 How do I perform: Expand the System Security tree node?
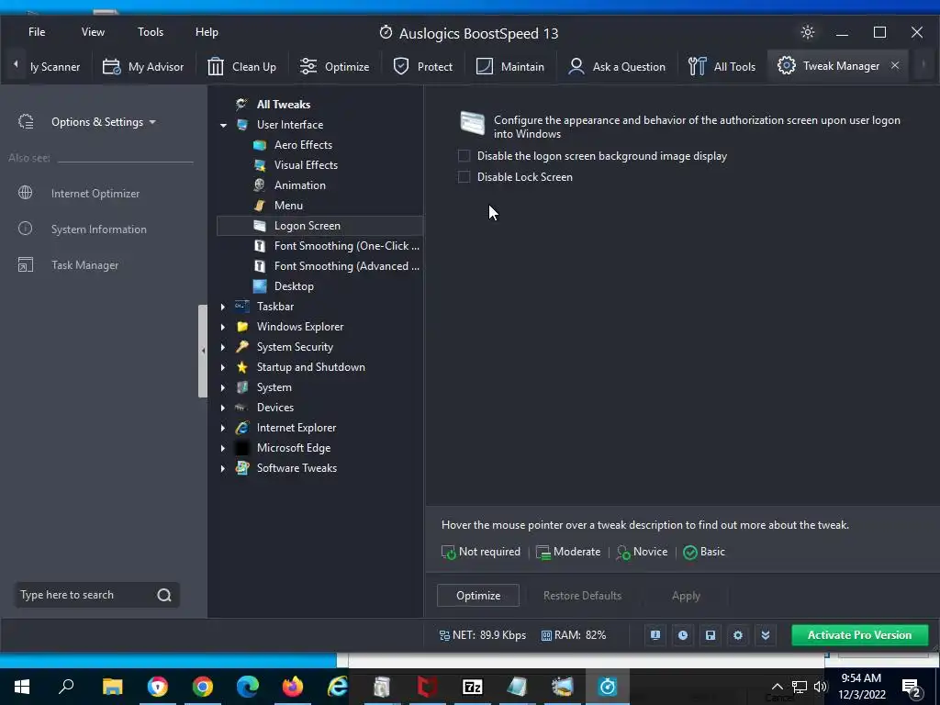pyautogui.click(x=223, y=347)
